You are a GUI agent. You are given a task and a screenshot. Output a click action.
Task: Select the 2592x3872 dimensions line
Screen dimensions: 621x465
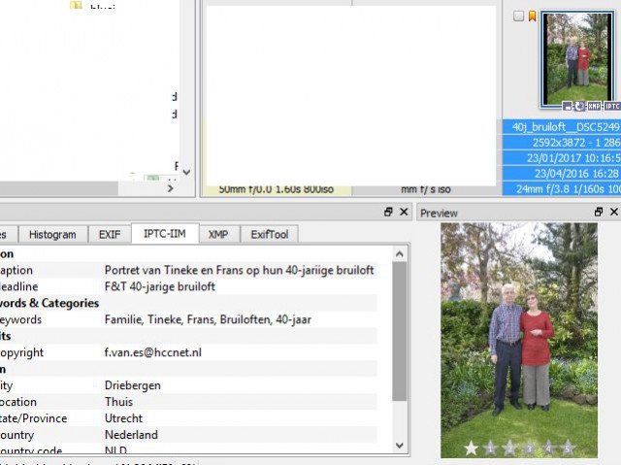(x=575, y=143)
